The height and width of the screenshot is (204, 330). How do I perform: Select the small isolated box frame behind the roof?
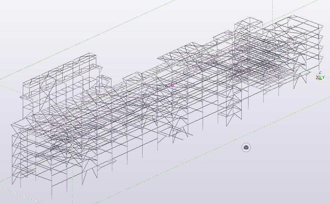pos(105,81)
